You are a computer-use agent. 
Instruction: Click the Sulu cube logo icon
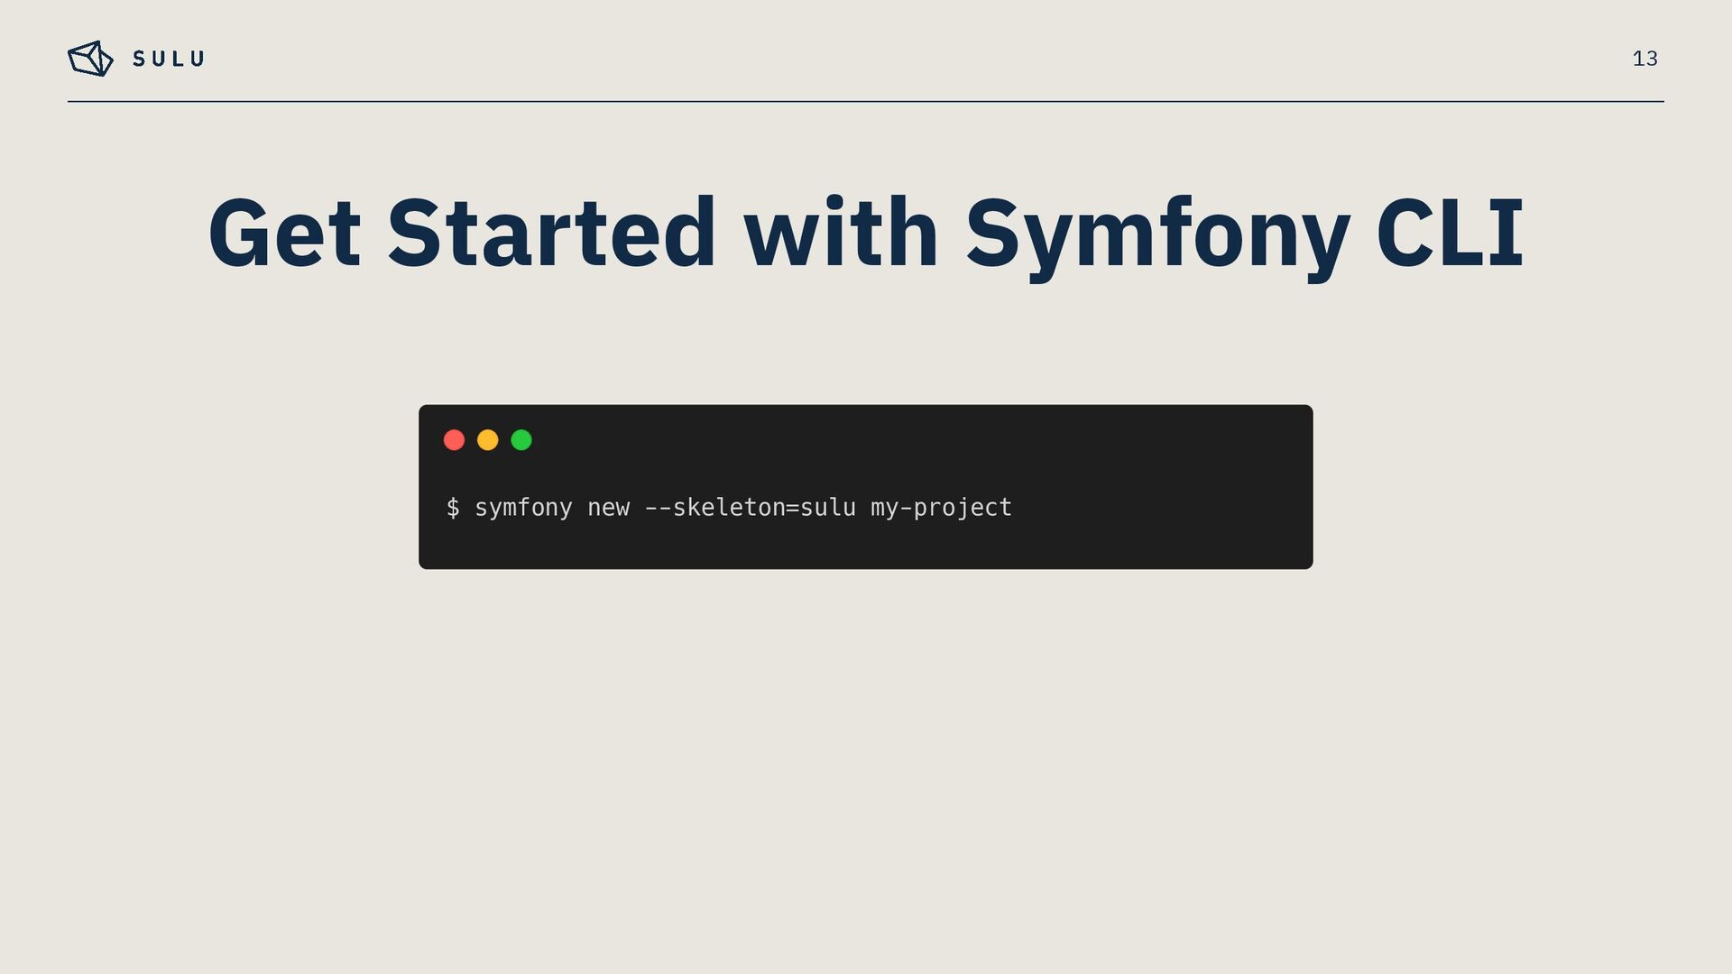[x=90, y=59]
